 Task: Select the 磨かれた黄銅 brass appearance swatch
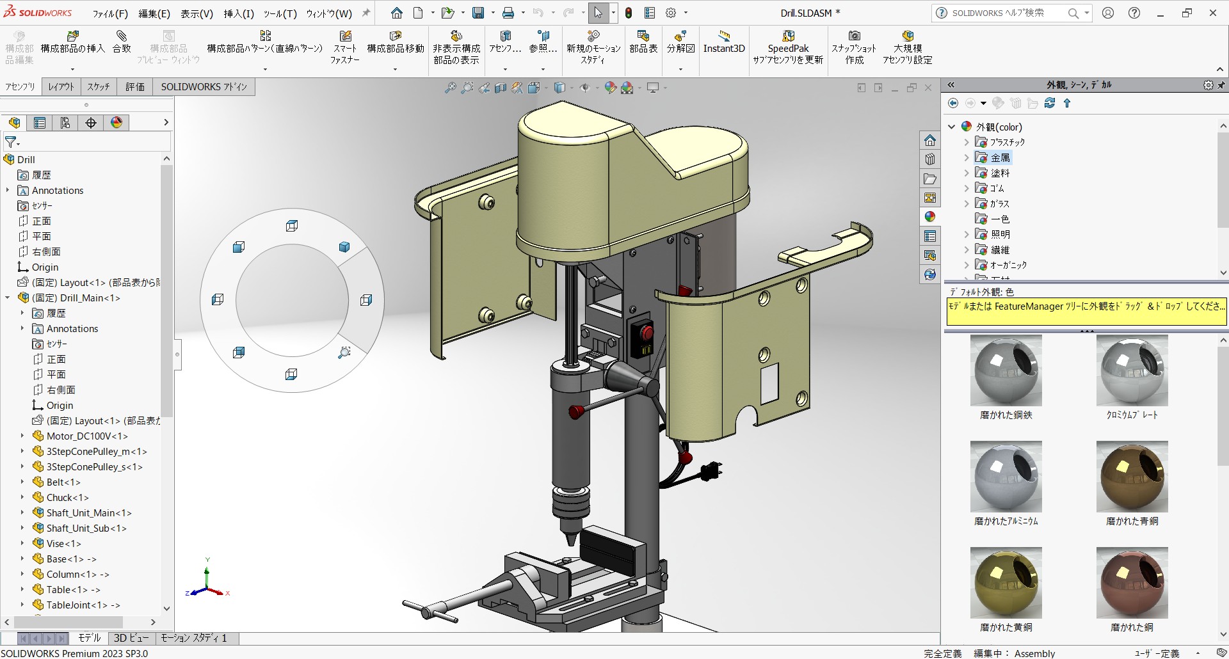(1006, 583)
